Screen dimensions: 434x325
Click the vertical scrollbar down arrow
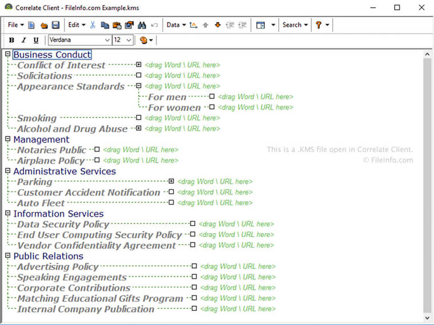[x=427, y=318]
